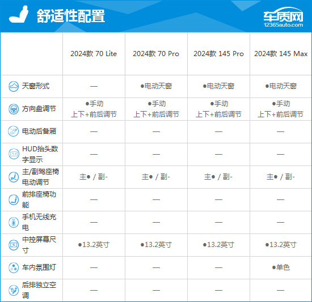Click the front seat function (前排座椅功能) icon
This screenshot has height=302, width=312.
tap(14, 199)
